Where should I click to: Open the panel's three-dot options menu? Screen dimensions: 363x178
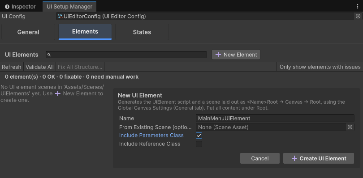[358, 6]
